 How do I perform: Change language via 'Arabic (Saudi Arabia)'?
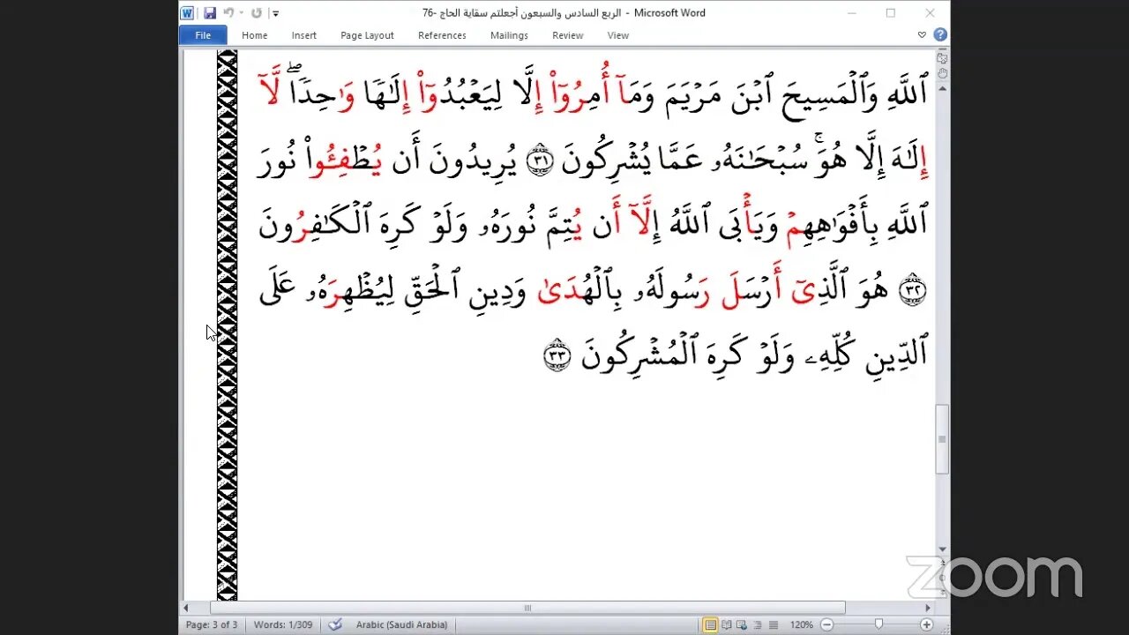(401, 624)
